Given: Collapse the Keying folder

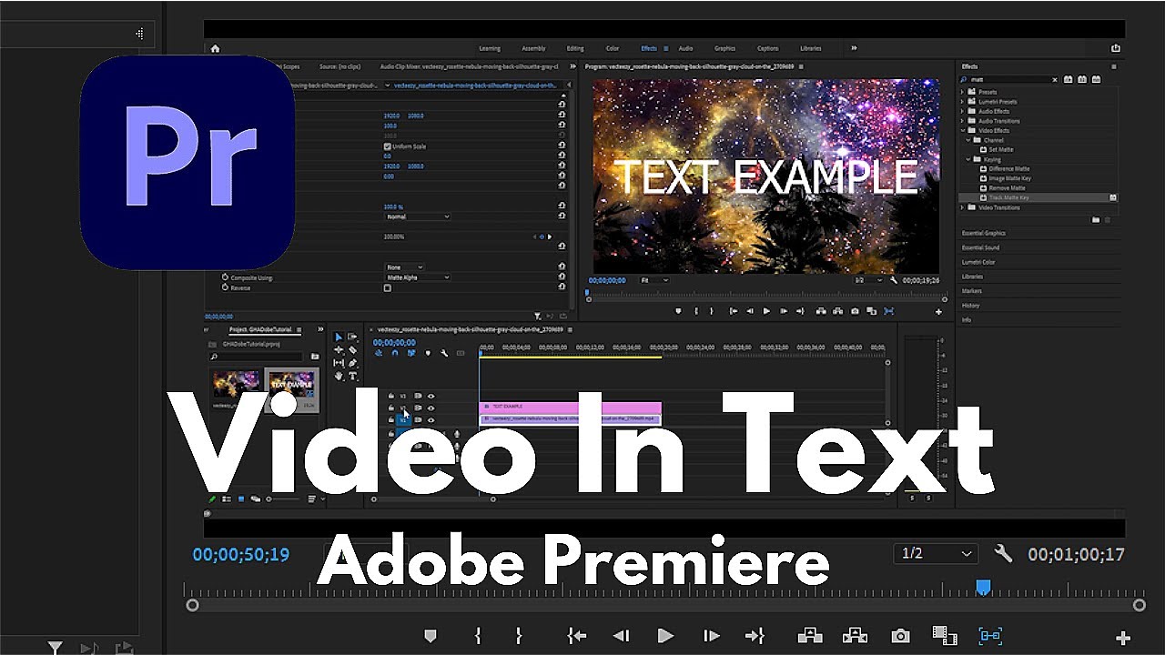Looking at the screenshot, I should pyautogui.click(x=969, y=159).
